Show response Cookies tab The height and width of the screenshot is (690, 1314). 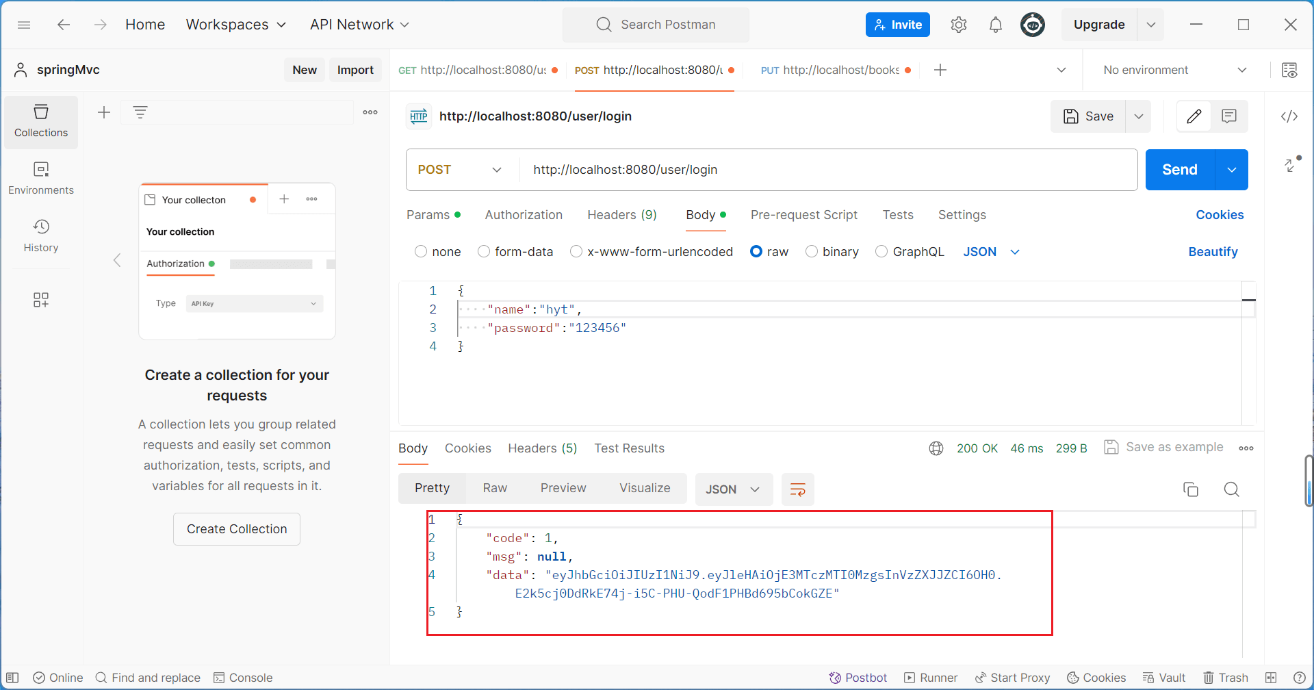click(x=468, y=448)
